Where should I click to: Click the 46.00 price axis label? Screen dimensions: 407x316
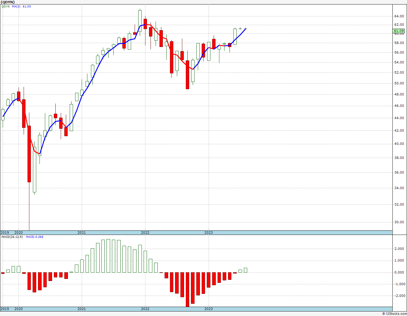pos(399,106)
